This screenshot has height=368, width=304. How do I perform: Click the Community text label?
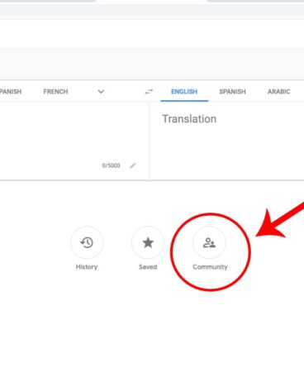[210, 267]
